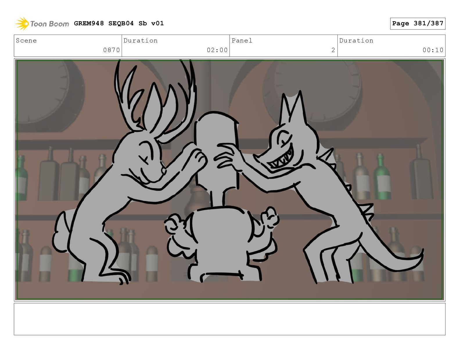Click the panel duration value 00:10
Viewport: 460px width, 356px height.
coord(433,50)
